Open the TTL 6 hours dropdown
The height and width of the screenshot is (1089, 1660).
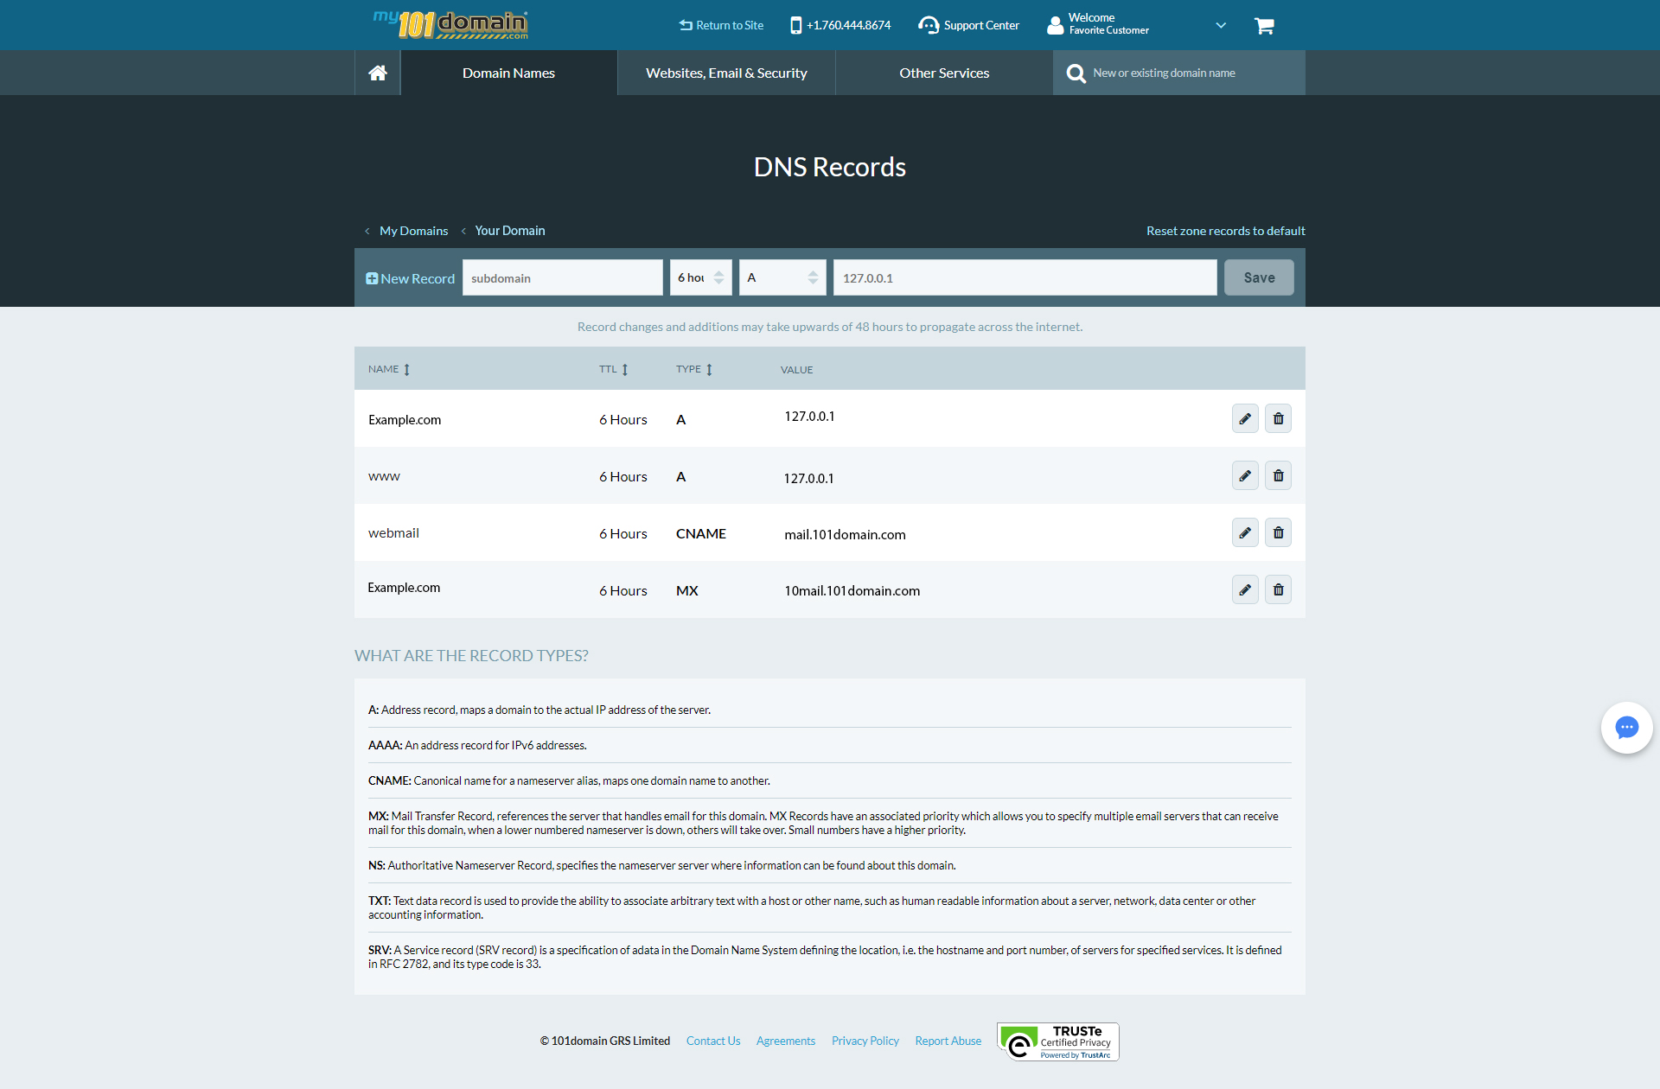point(701,277)
